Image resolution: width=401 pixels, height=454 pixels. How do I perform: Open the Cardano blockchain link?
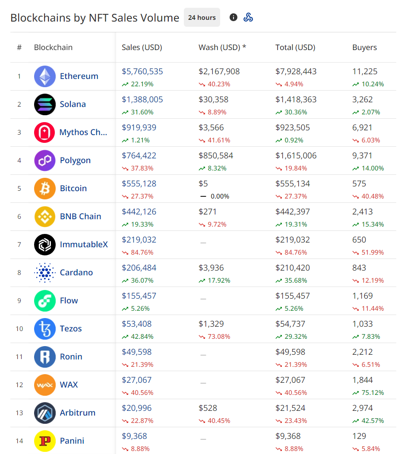76,273
